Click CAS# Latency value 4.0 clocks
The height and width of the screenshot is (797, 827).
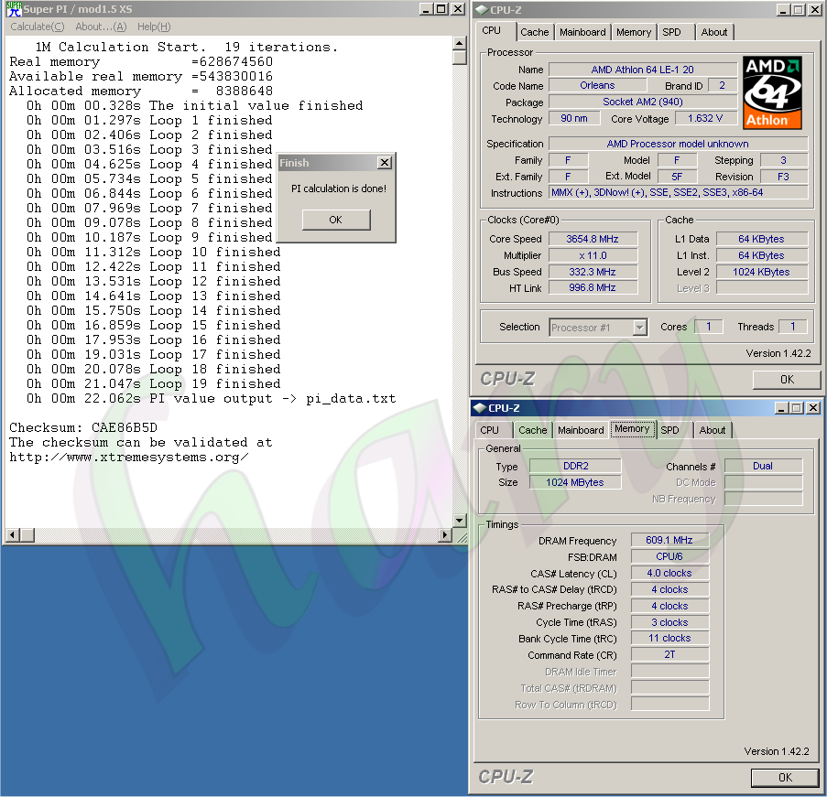click(669, 573)
